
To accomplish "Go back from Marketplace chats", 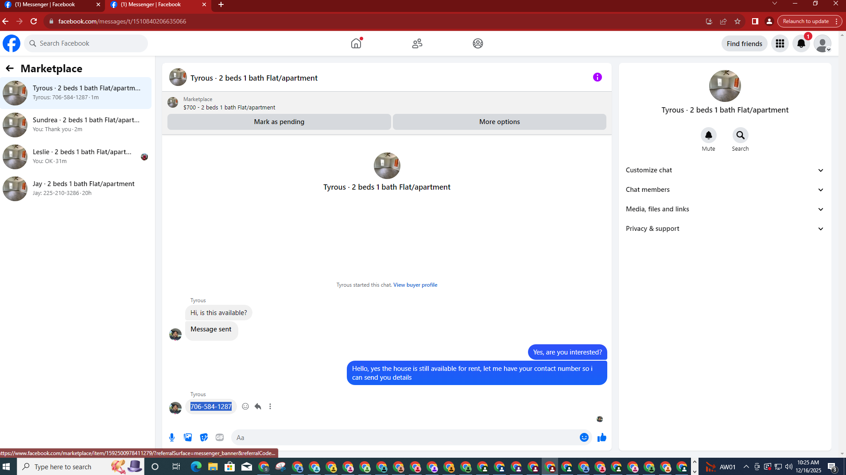I will point(9,68).
